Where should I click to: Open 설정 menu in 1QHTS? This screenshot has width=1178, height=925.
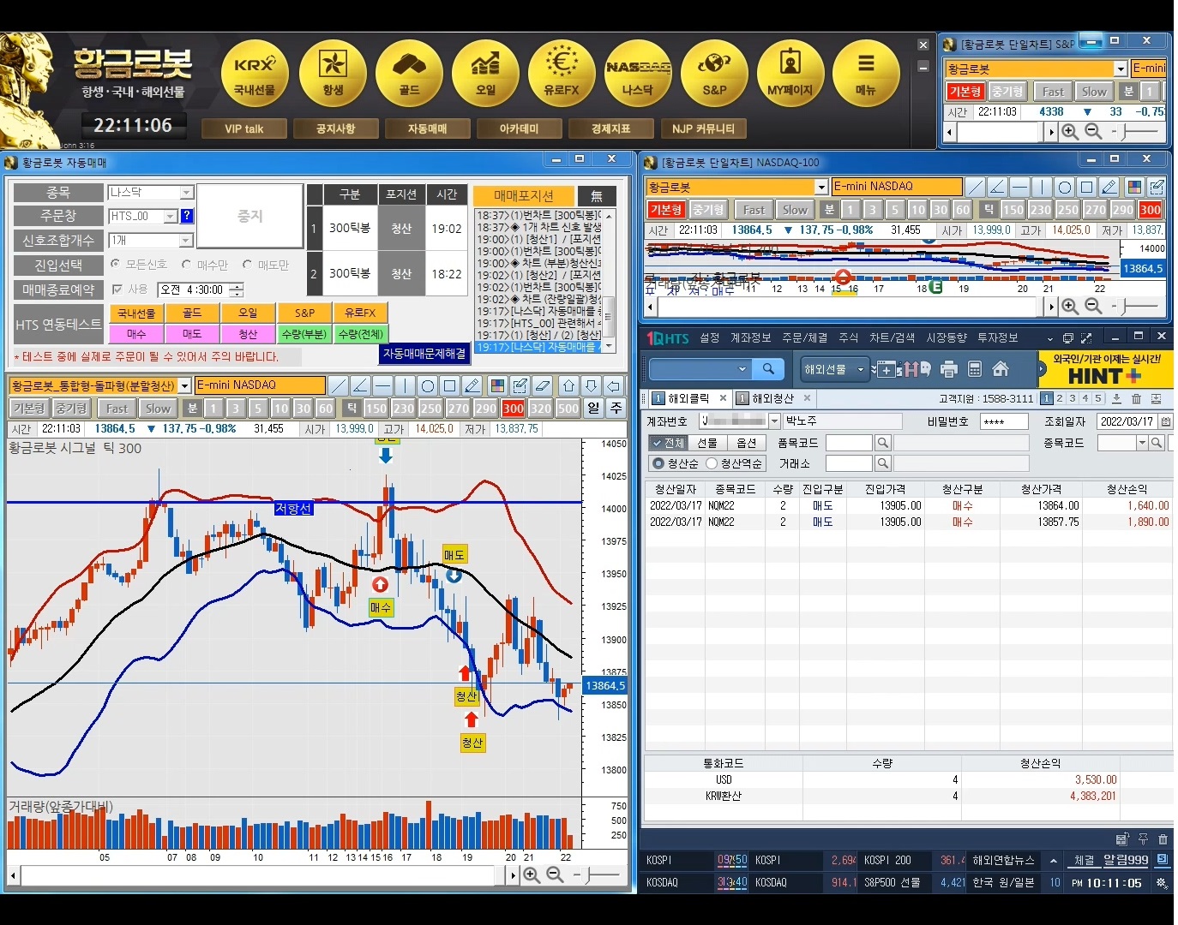(x=710, y=338)
